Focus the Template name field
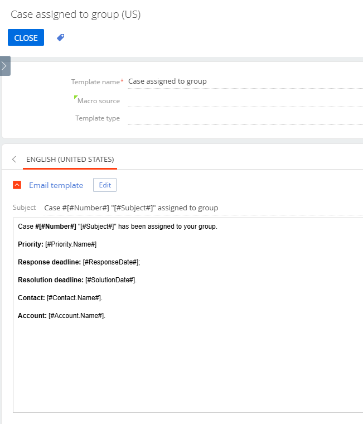The image size is (363, 424). coord(245,81)
